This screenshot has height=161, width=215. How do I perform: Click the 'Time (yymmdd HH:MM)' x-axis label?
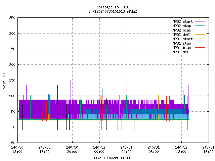113,158
